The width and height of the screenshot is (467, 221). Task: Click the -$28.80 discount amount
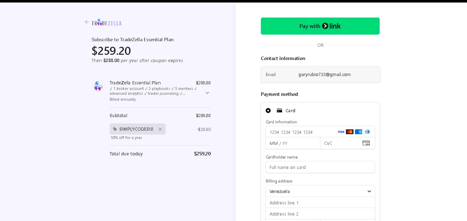(204, 129)
